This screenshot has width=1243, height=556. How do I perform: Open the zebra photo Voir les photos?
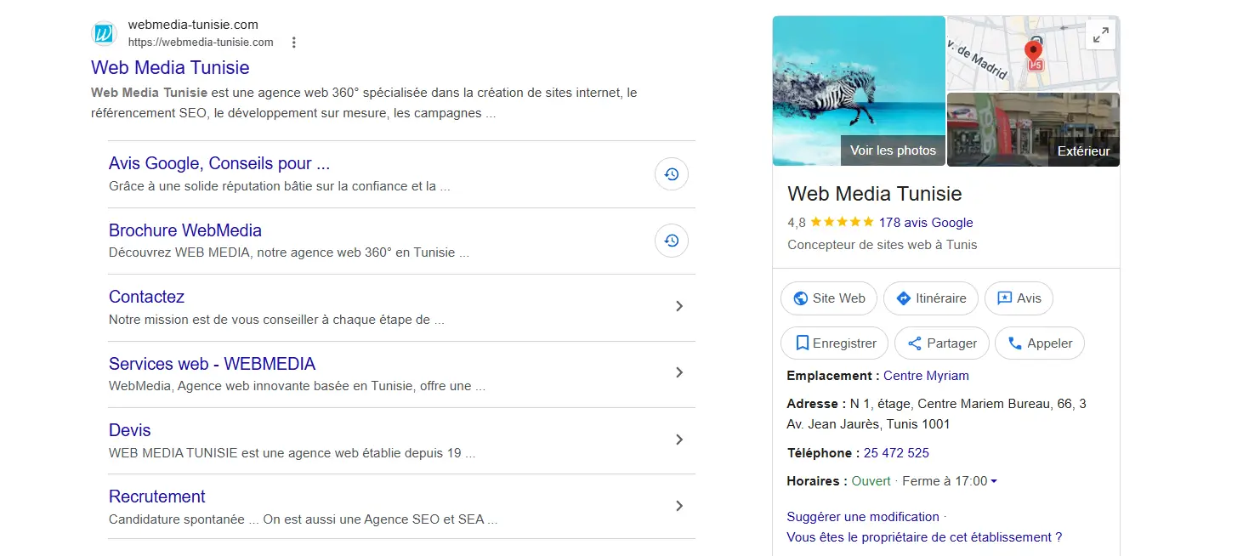click(859, 91)
